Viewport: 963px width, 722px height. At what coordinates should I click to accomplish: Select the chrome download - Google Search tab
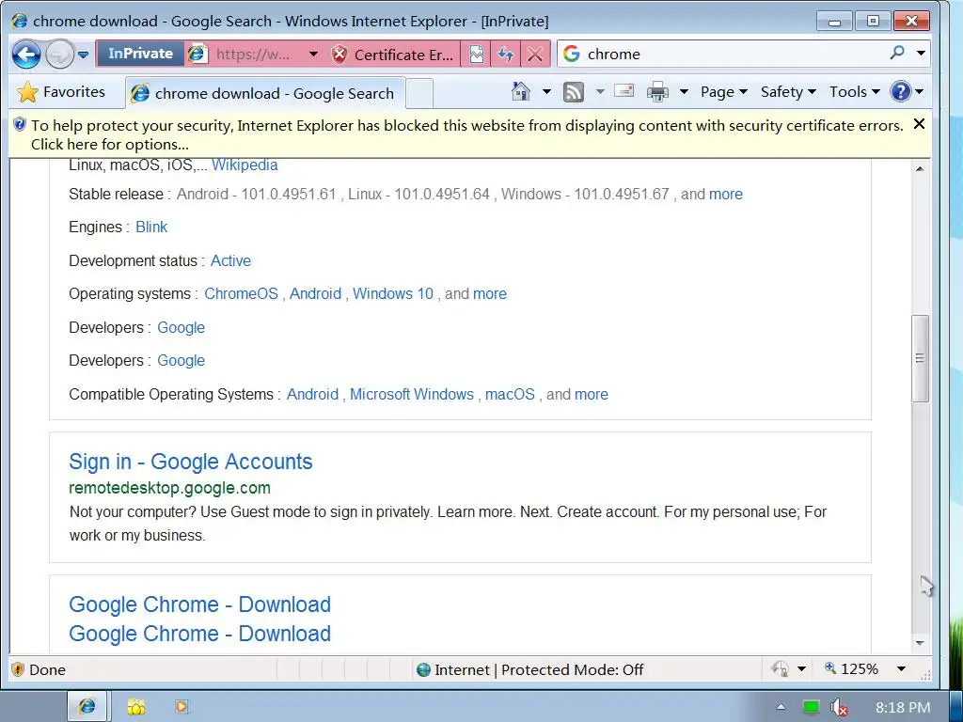pos(265,93)
